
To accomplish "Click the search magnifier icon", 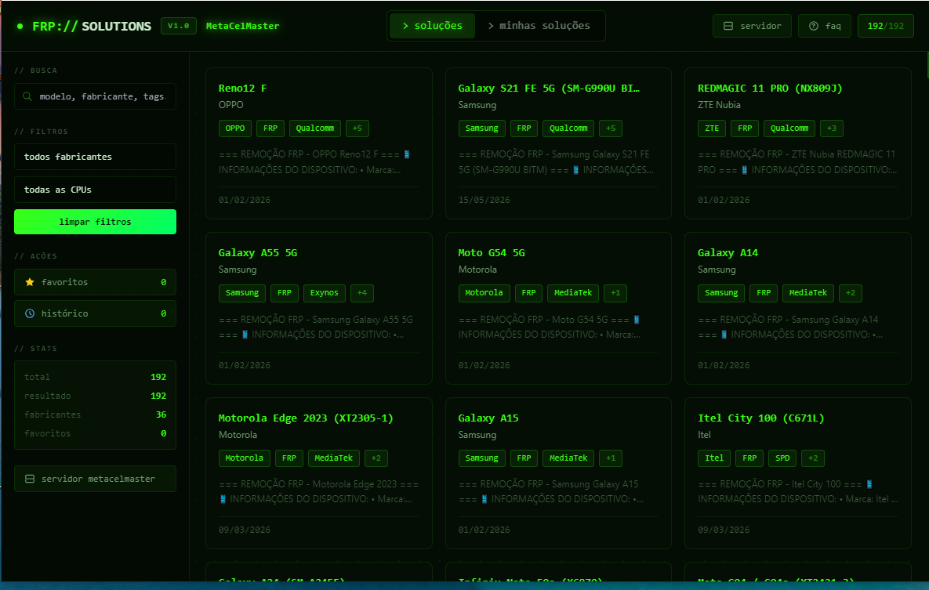I will click(27, 96).
